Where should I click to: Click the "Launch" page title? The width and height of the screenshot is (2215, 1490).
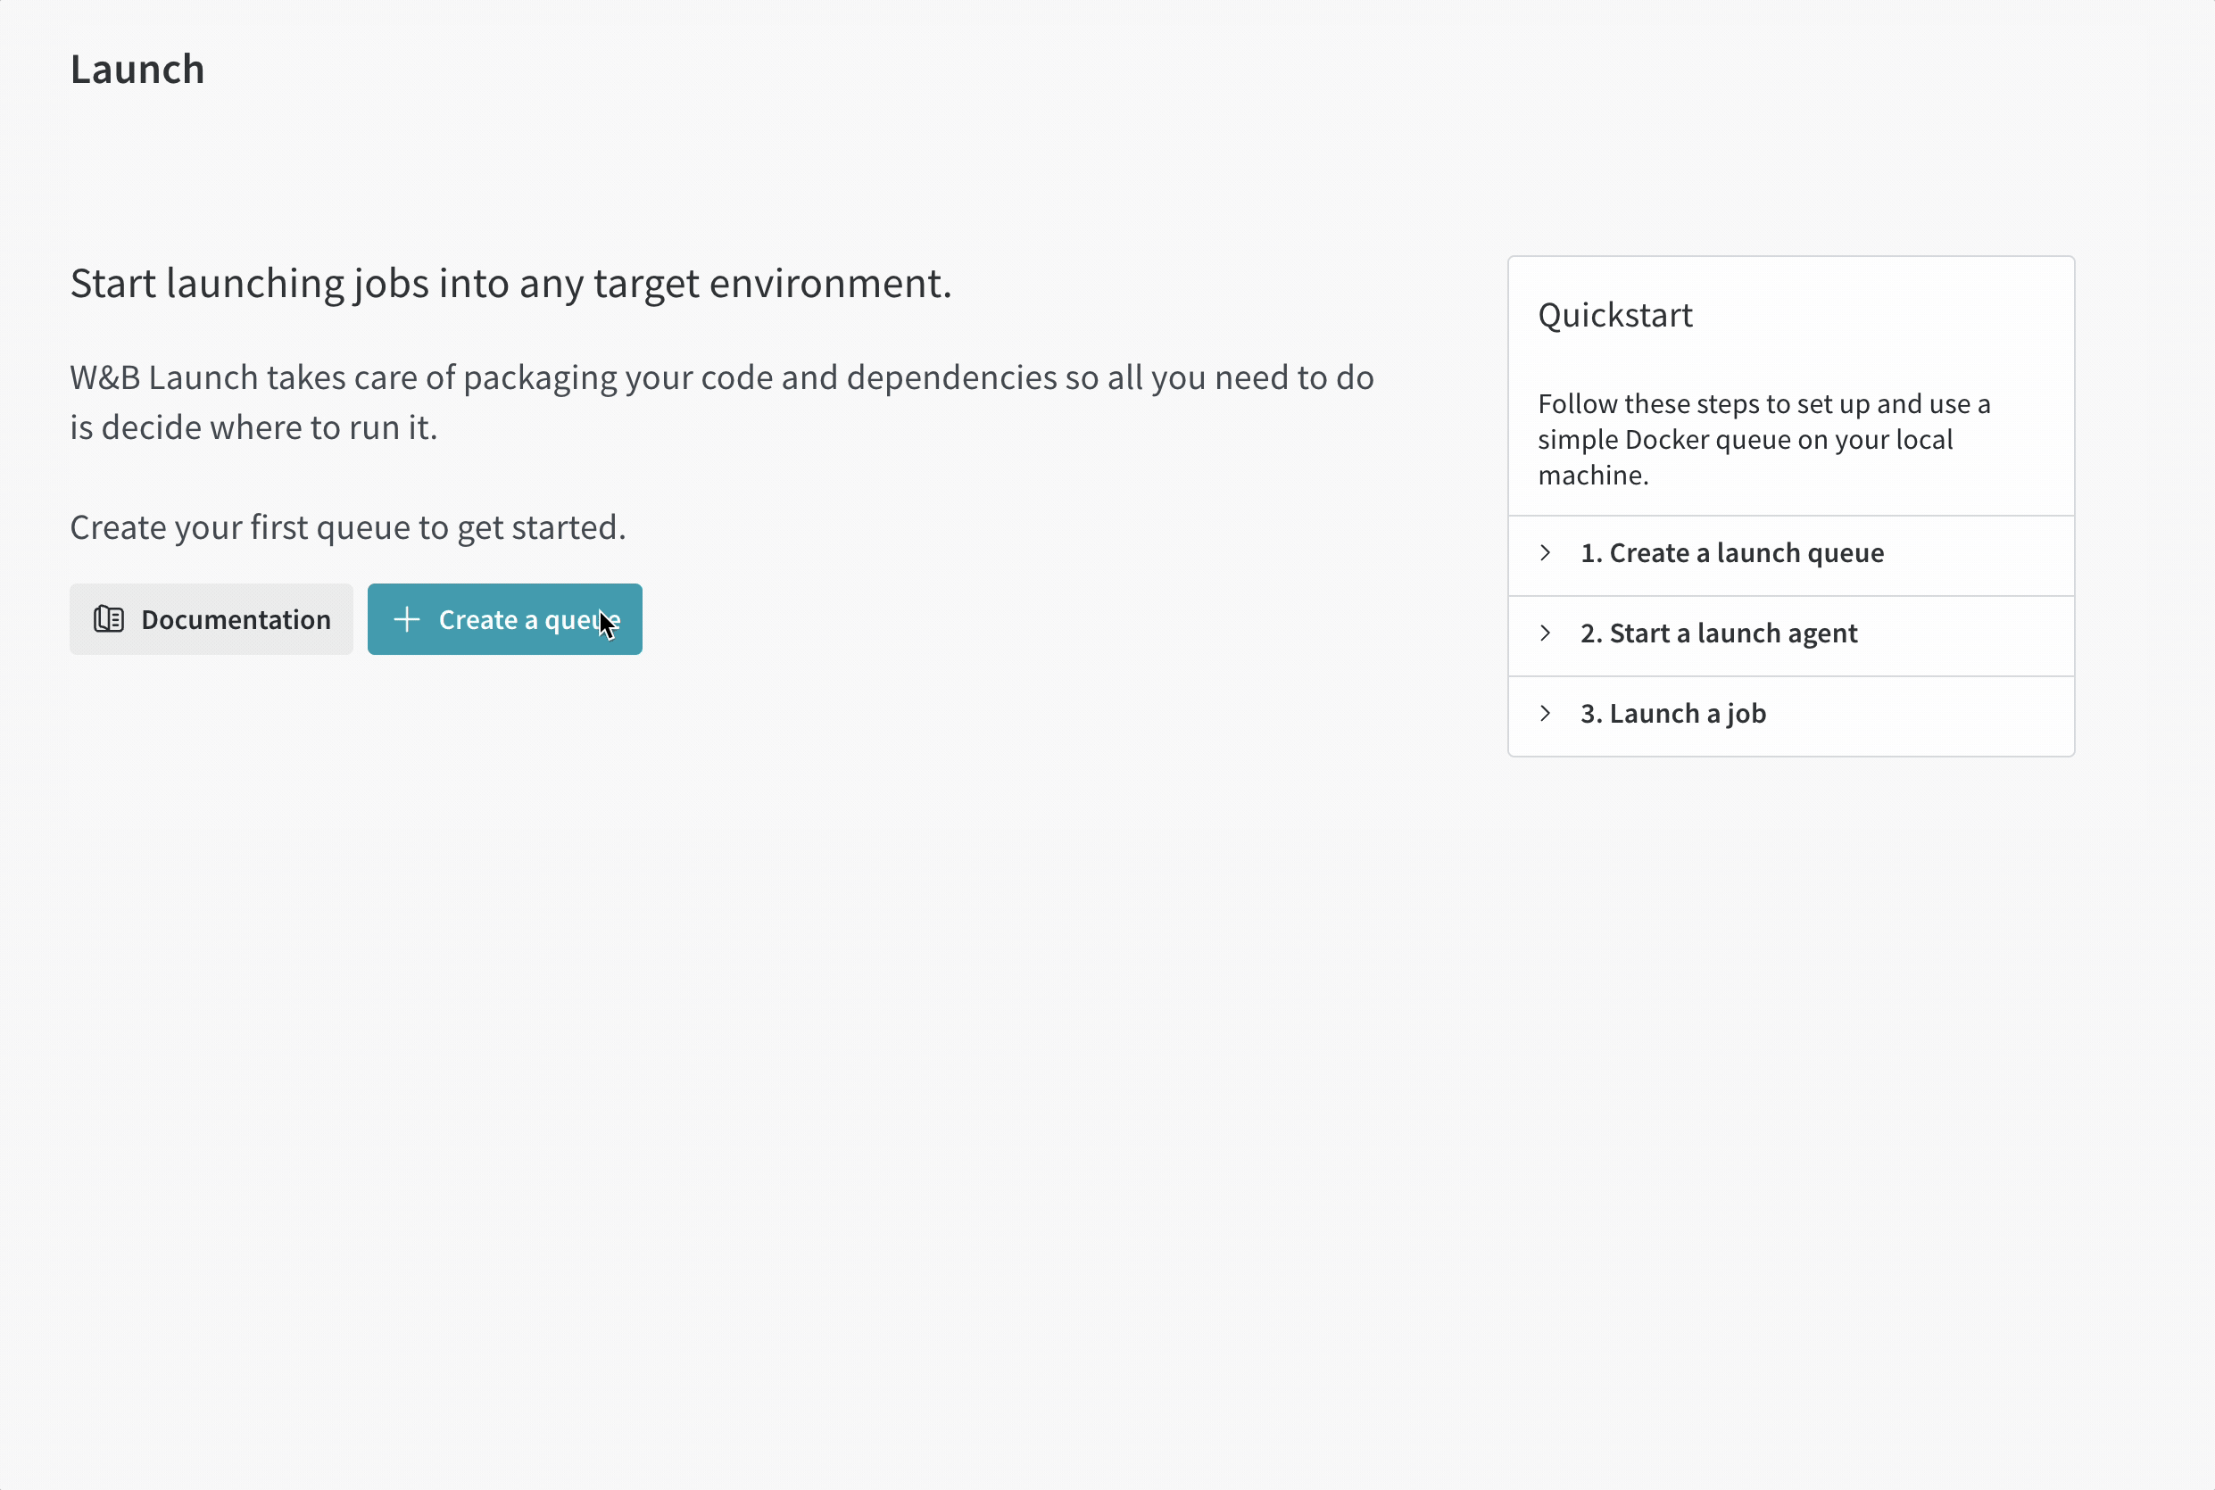pyautogui.click(x=137, y=69)
